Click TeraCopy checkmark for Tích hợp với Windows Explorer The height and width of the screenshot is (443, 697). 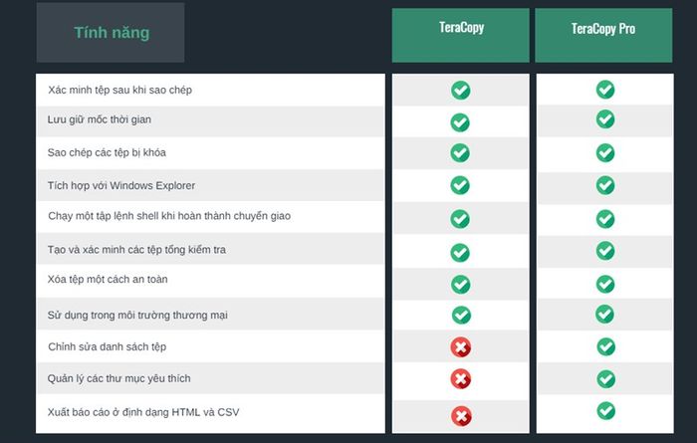[x=460, y=185]
